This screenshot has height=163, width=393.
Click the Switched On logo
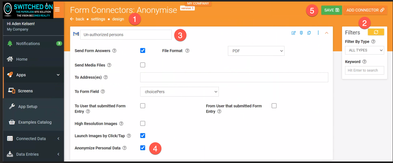28,9
